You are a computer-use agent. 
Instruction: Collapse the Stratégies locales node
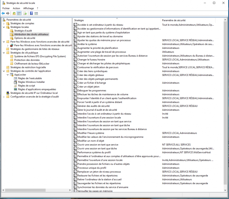coord(4,27)
